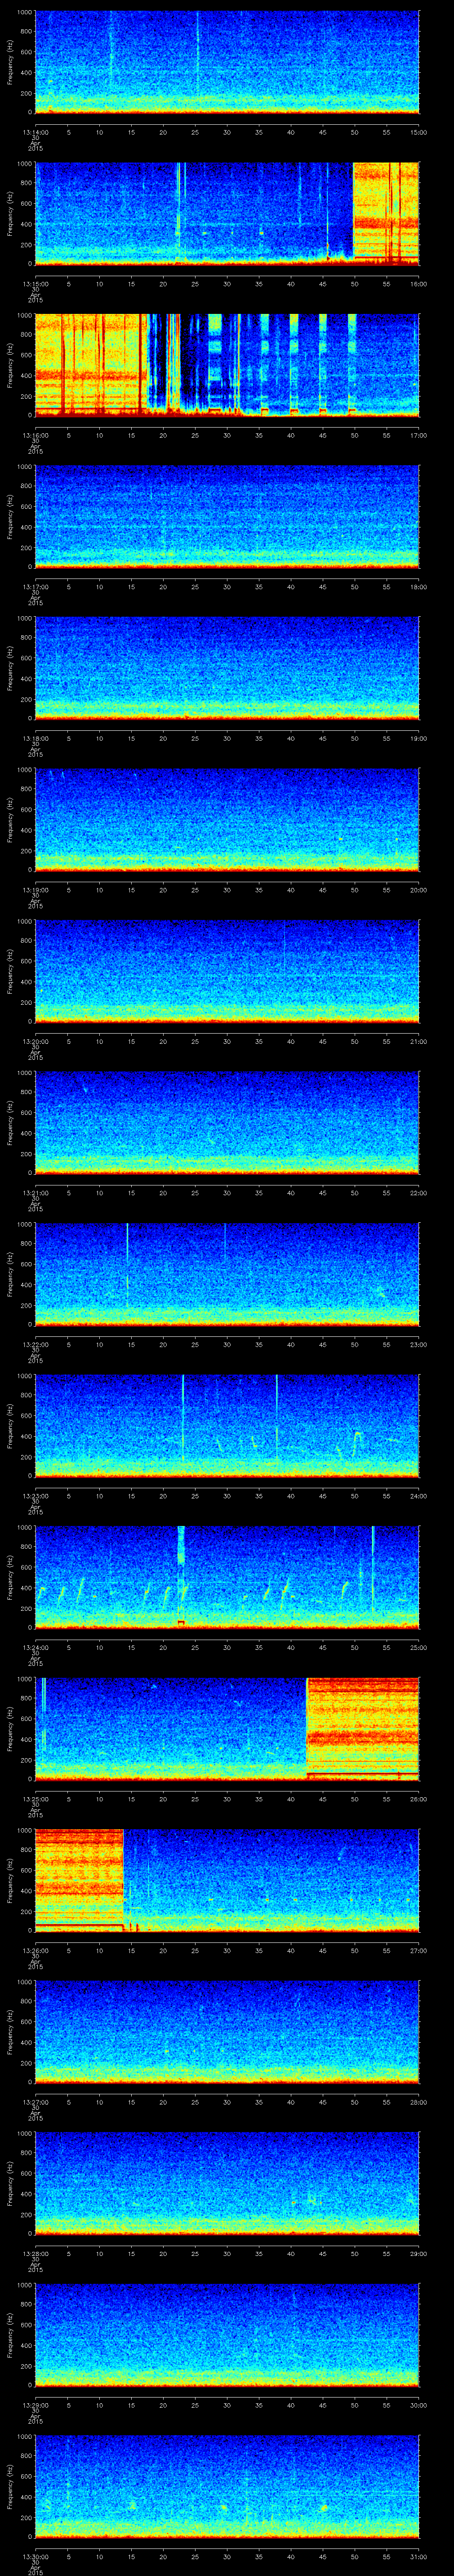Image resolution: width=454 pixels, height=2576 pixels.
Task: Click the spectrogram panel starting at 13:19:00
Action: [227, 820]
